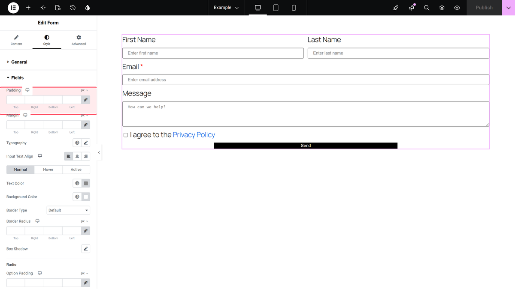The image size is (515, 289).
Task: Open the theme style droplet icon
Action: 88,8
